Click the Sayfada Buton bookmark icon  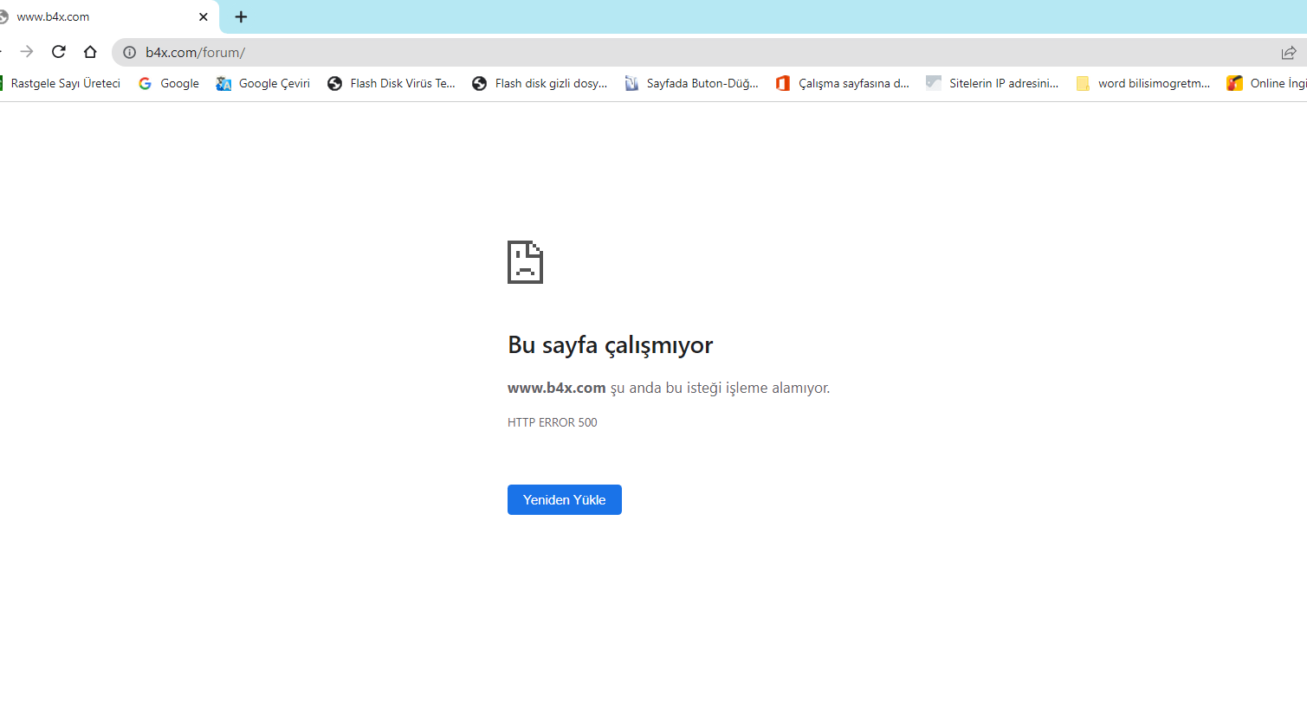point(631,83)
